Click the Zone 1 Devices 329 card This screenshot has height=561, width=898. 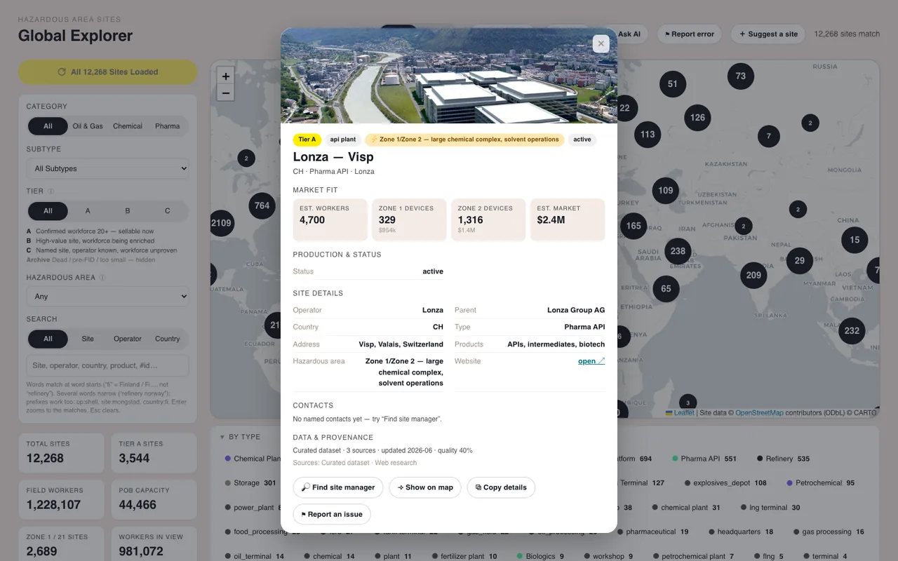point(409,219)
